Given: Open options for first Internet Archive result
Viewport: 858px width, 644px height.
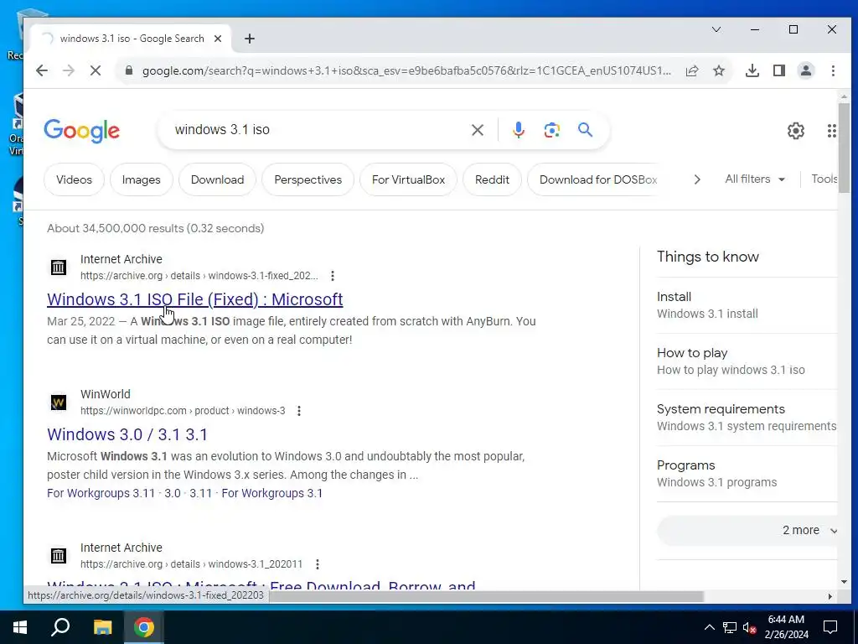Looking at the screenshot, I should [332, 276].
